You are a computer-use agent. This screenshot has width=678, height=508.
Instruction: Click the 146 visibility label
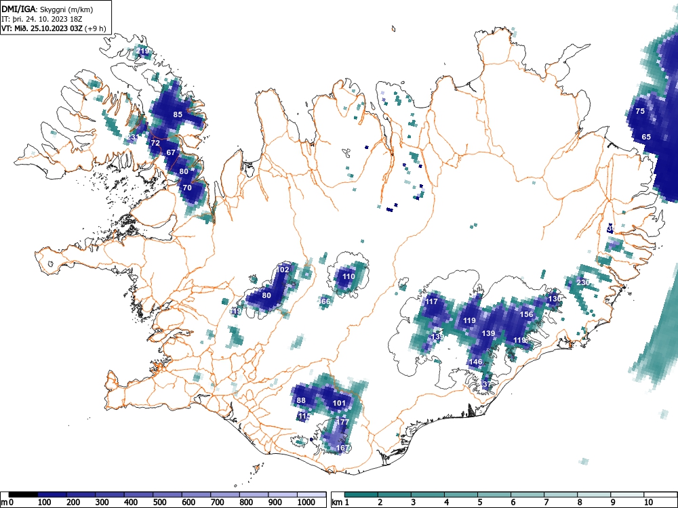(x=475, y=362)
